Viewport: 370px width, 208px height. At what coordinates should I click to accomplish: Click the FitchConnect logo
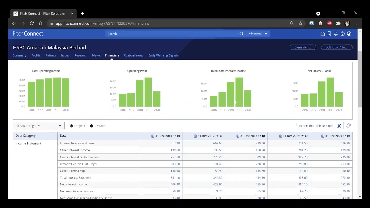click(x=28, y=34)
